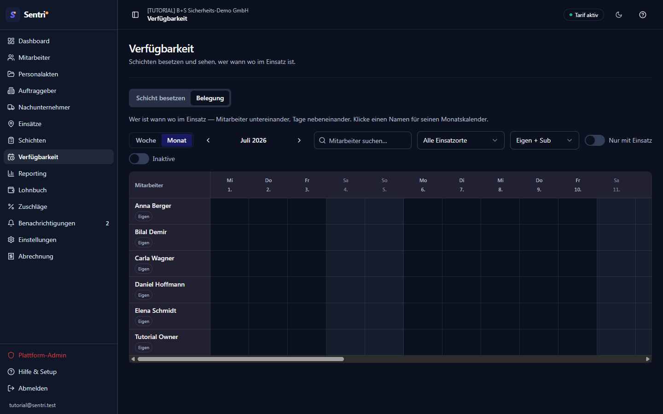663x414 pixels.
Task: Switch view to Woche
Action: click(146, 140)
